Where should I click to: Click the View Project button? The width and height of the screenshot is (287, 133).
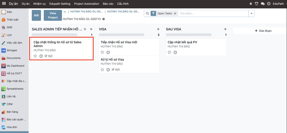[53, 15]
